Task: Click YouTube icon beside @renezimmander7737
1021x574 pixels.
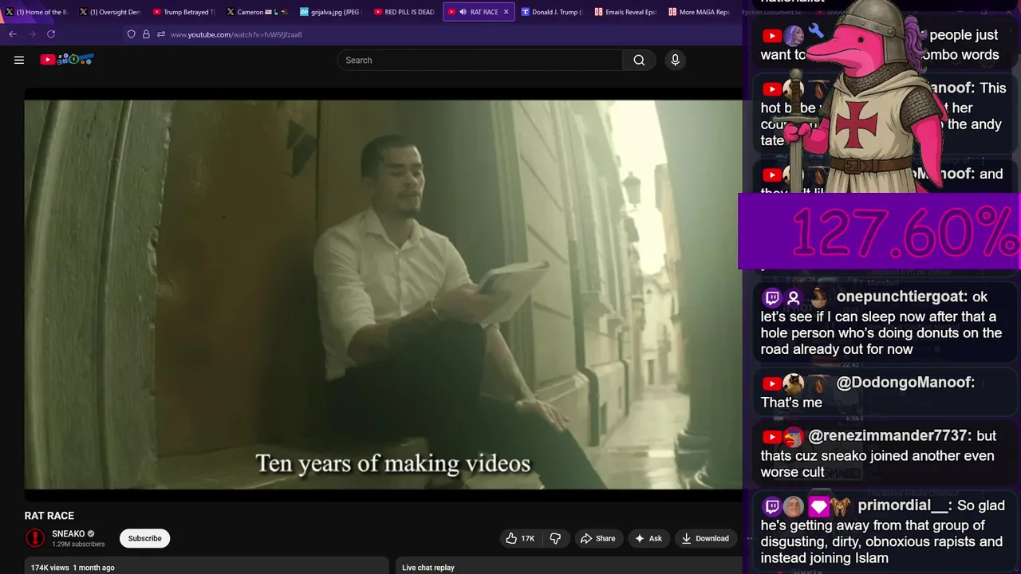Action: pyautogui.click(x=772, y=437)
